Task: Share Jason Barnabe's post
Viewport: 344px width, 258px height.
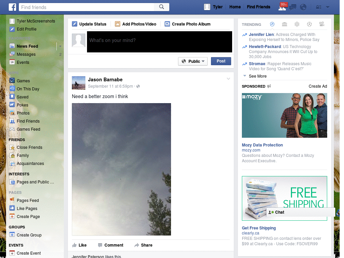Action: pyautogui.click(x=143, y=245)
